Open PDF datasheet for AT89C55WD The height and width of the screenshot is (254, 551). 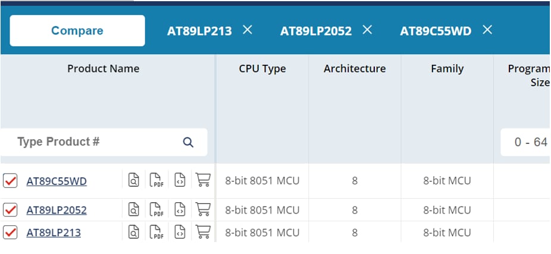pos(156,180)
